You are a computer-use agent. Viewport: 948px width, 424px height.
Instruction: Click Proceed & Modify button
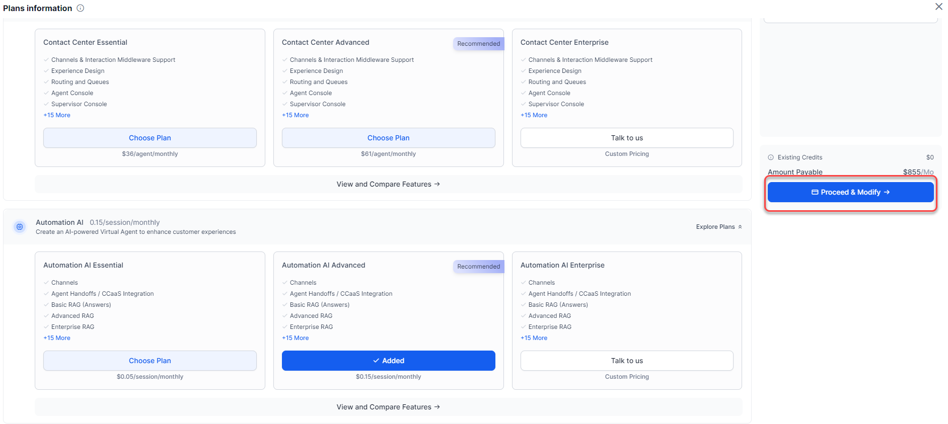tap(850, 192)
